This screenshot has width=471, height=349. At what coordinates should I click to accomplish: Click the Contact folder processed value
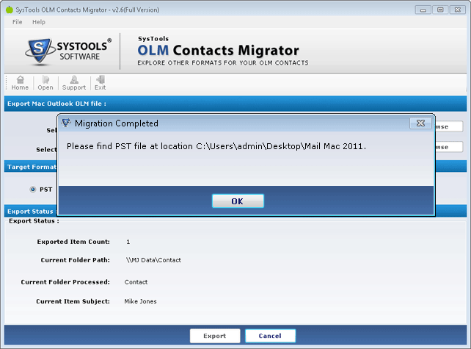pyautogui.click(x=136, y=282)
